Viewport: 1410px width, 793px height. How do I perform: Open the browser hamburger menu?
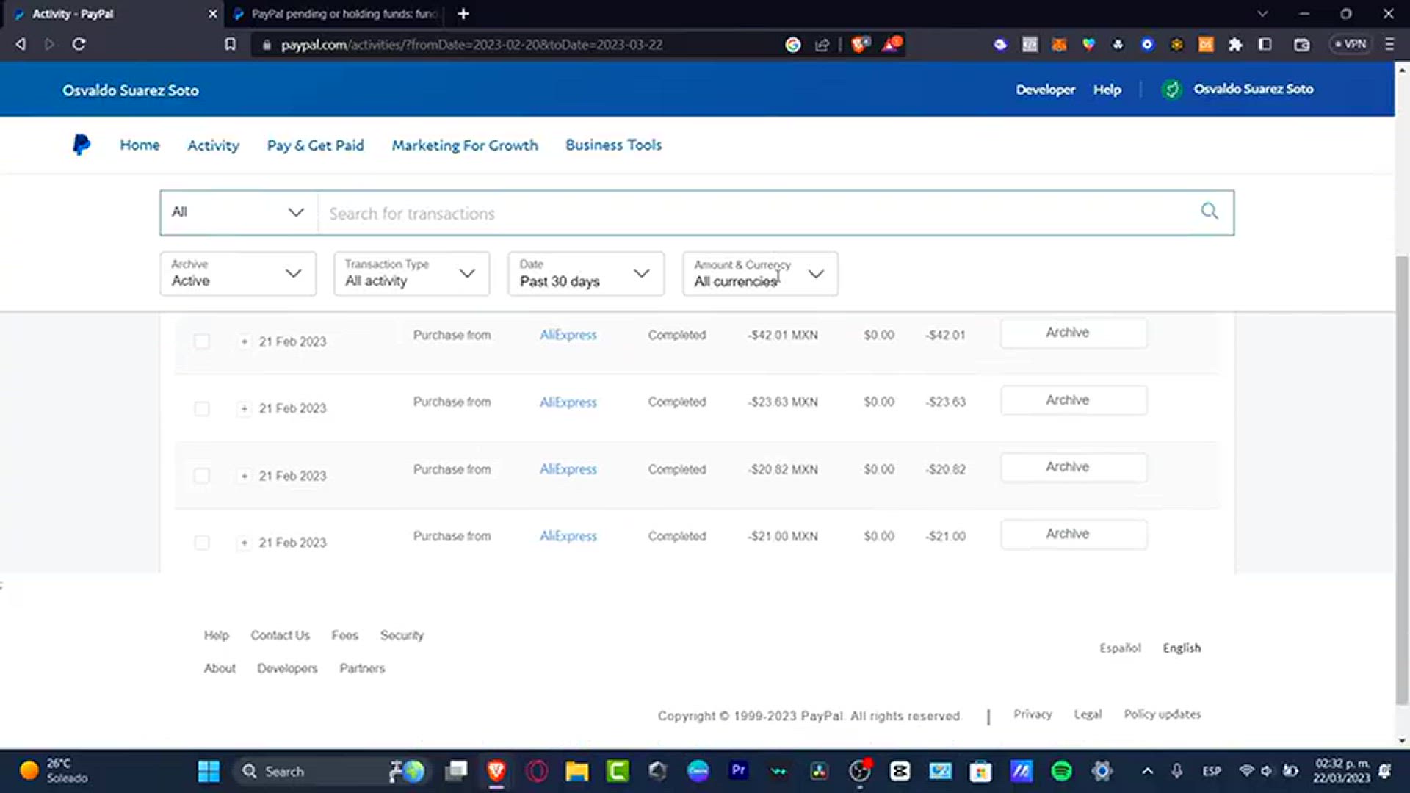1389,44
